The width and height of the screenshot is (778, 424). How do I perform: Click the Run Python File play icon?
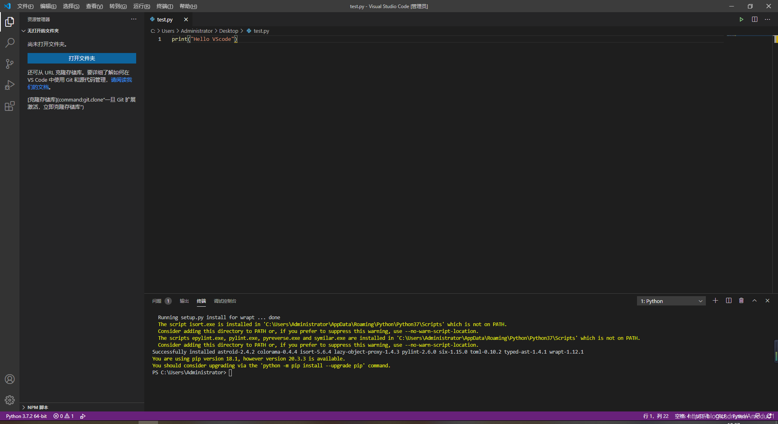click(741, 19)
